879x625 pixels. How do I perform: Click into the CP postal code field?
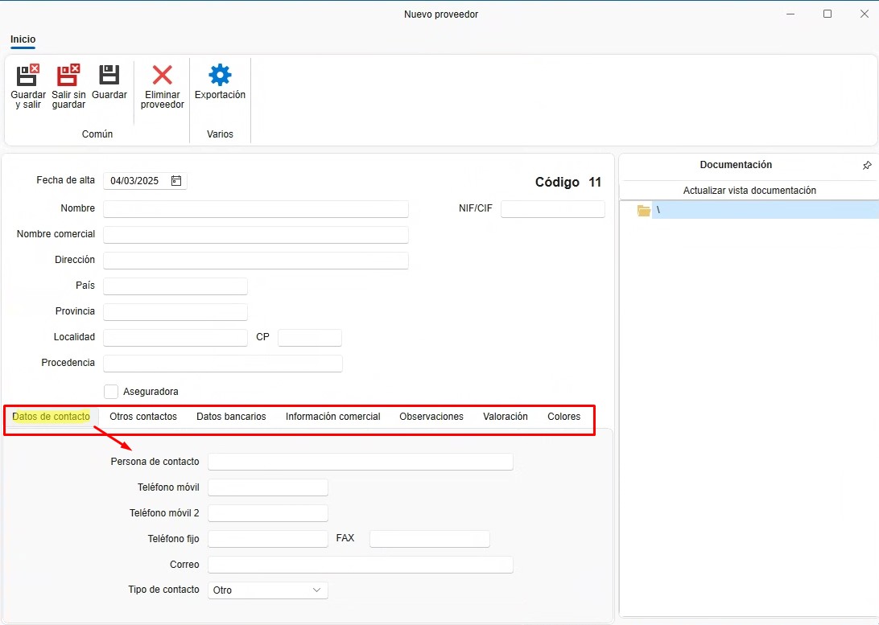click(309, 338)
